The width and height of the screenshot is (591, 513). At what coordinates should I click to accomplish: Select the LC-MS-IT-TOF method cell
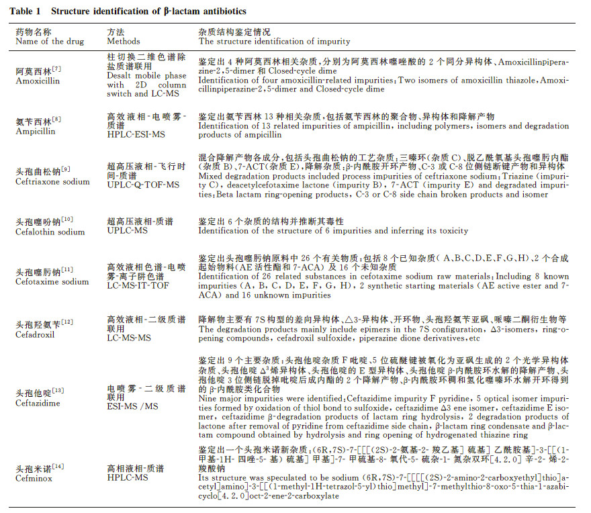138,285
